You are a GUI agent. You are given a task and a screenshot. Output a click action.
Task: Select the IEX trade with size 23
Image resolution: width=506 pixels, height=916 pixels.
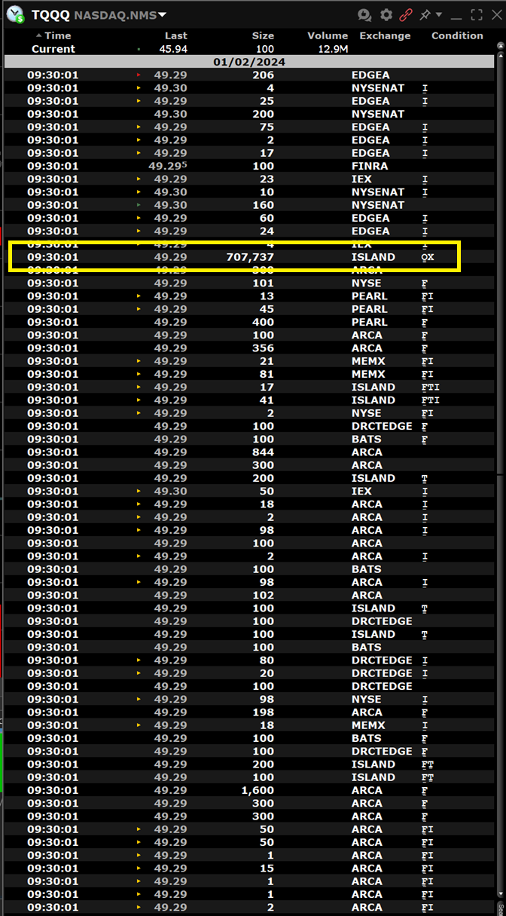pyautogui.click(x=249, y=179)
